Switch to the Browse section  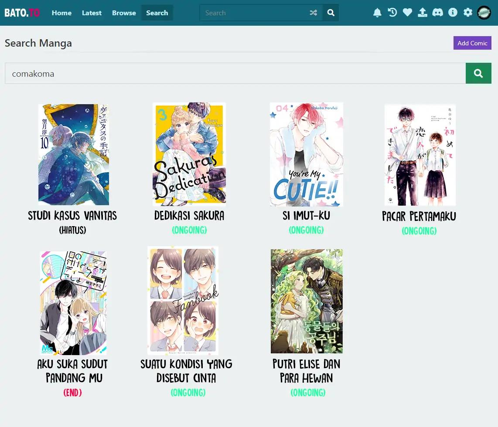click(123, 13)
